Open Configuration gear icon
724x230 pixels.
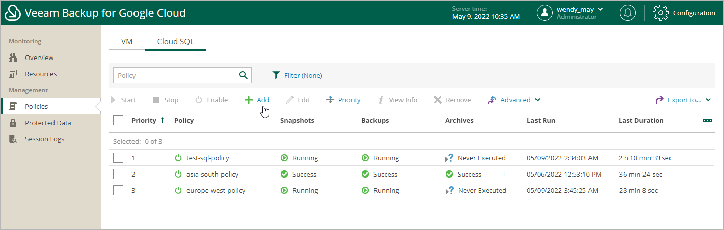pyautogui.click(x=660, y=13)
